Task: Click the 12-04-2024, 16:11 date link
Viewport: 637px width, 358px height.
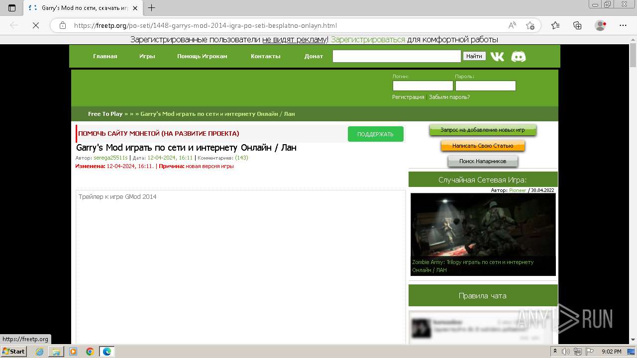Action: [x=170, y=158]
